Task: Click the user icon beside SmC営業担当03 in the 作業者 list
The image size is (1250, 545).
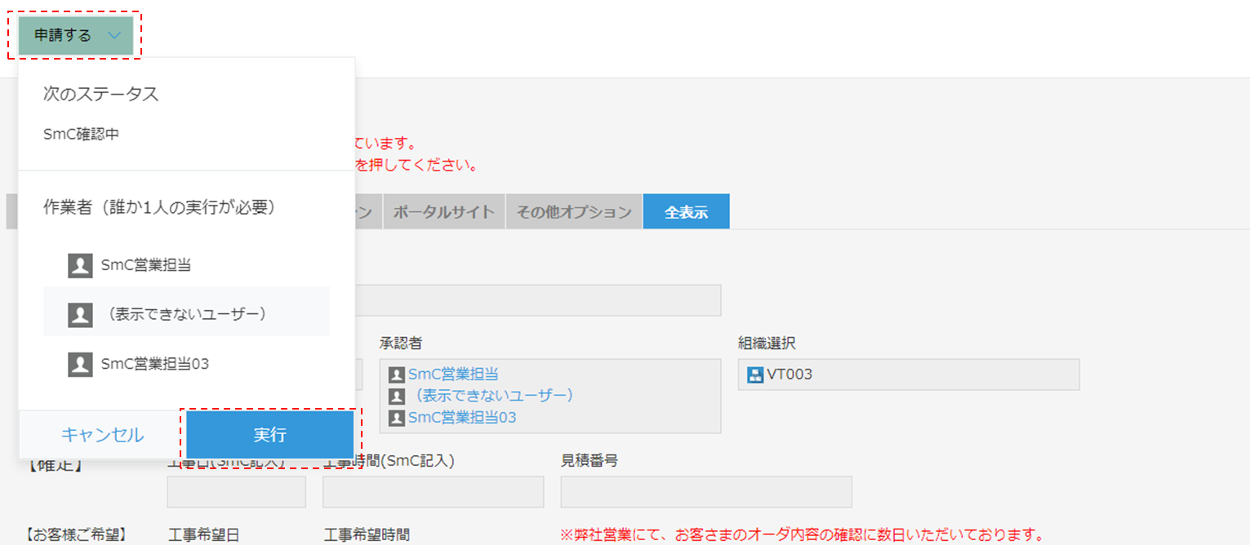Action: [x=80, y=365]
